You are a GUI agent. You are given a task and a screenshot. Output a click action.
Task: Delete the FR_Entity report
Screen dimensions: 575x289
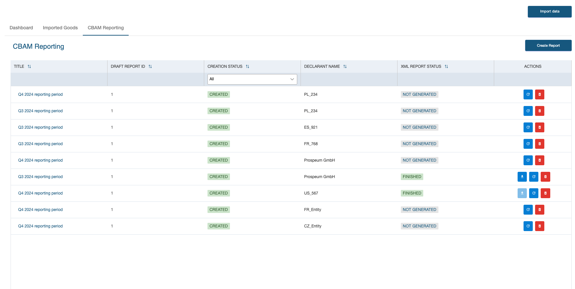(539, 210)
